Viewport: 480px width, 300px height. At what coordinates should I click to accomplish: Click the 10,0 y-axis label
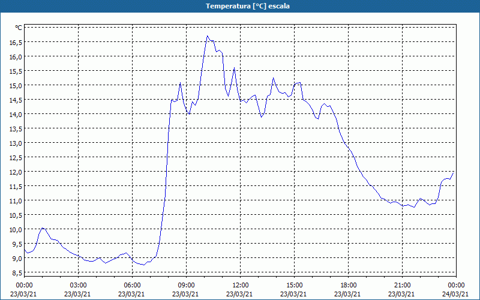point(16,229)
